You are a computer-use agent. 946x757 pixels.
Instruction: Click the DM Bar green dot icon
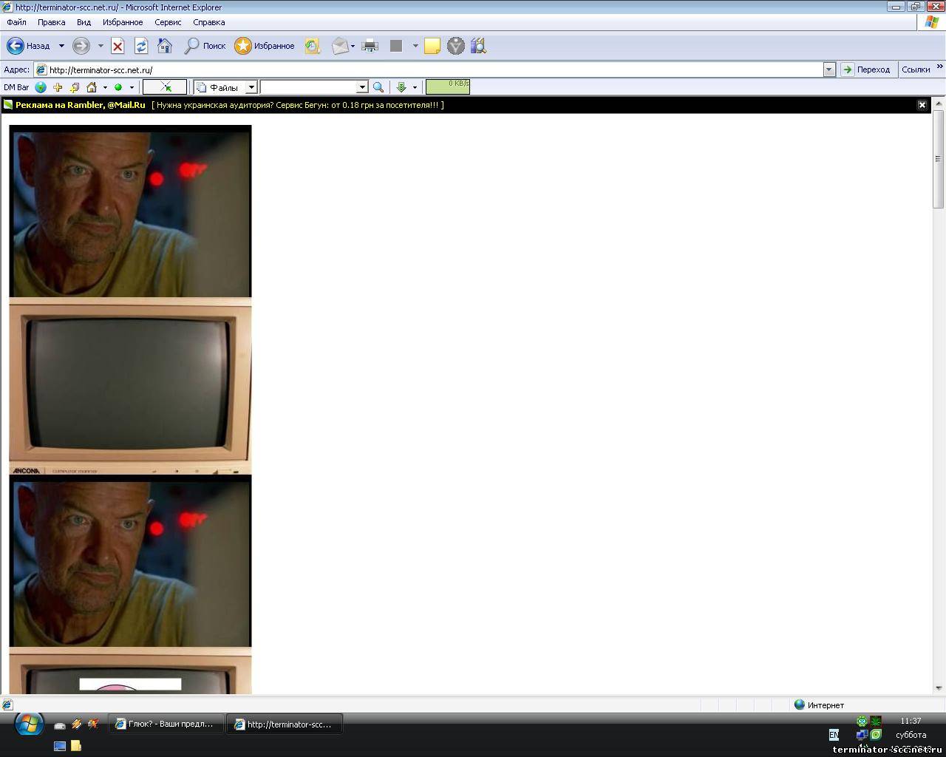(x=118, y=87)
